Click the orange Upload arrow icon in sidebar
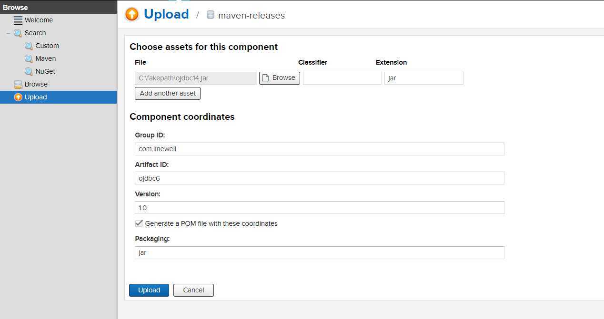The width and height of the screenshot is (604, 319). 18,97
